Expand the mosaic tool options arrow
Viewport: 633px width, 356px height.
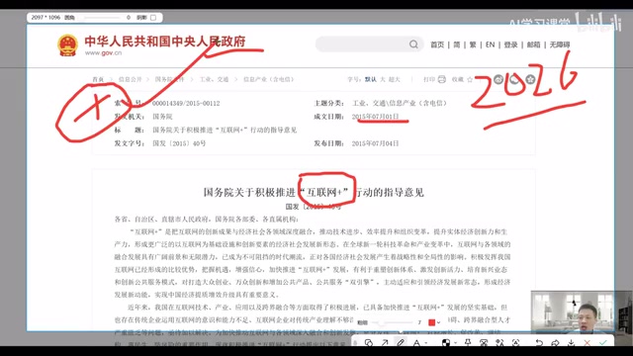point(455,343)
